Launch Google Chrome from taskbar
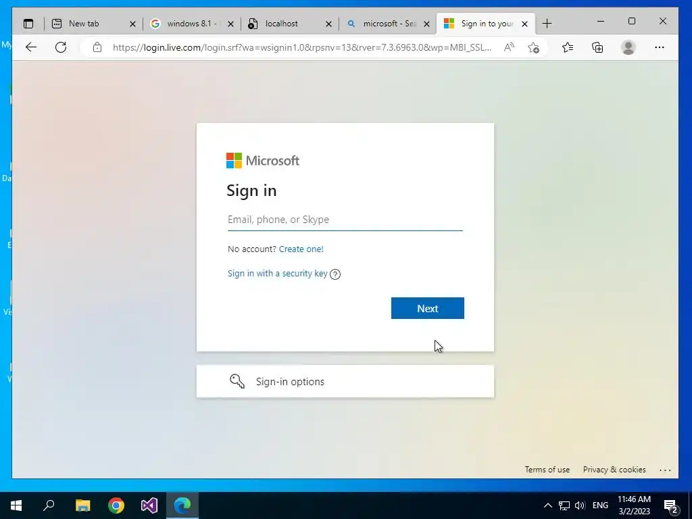 tap(116, 505)
